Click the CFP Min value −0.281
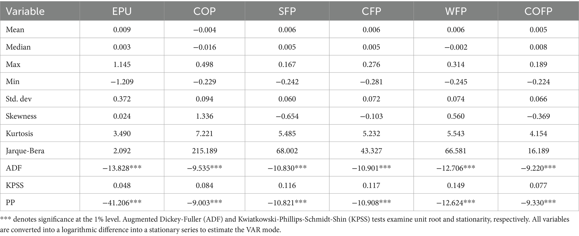579x236 pixels. point(371,82)
